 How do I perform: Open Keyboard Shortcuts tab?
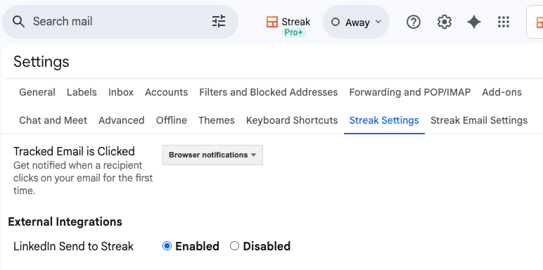[292, 120]
